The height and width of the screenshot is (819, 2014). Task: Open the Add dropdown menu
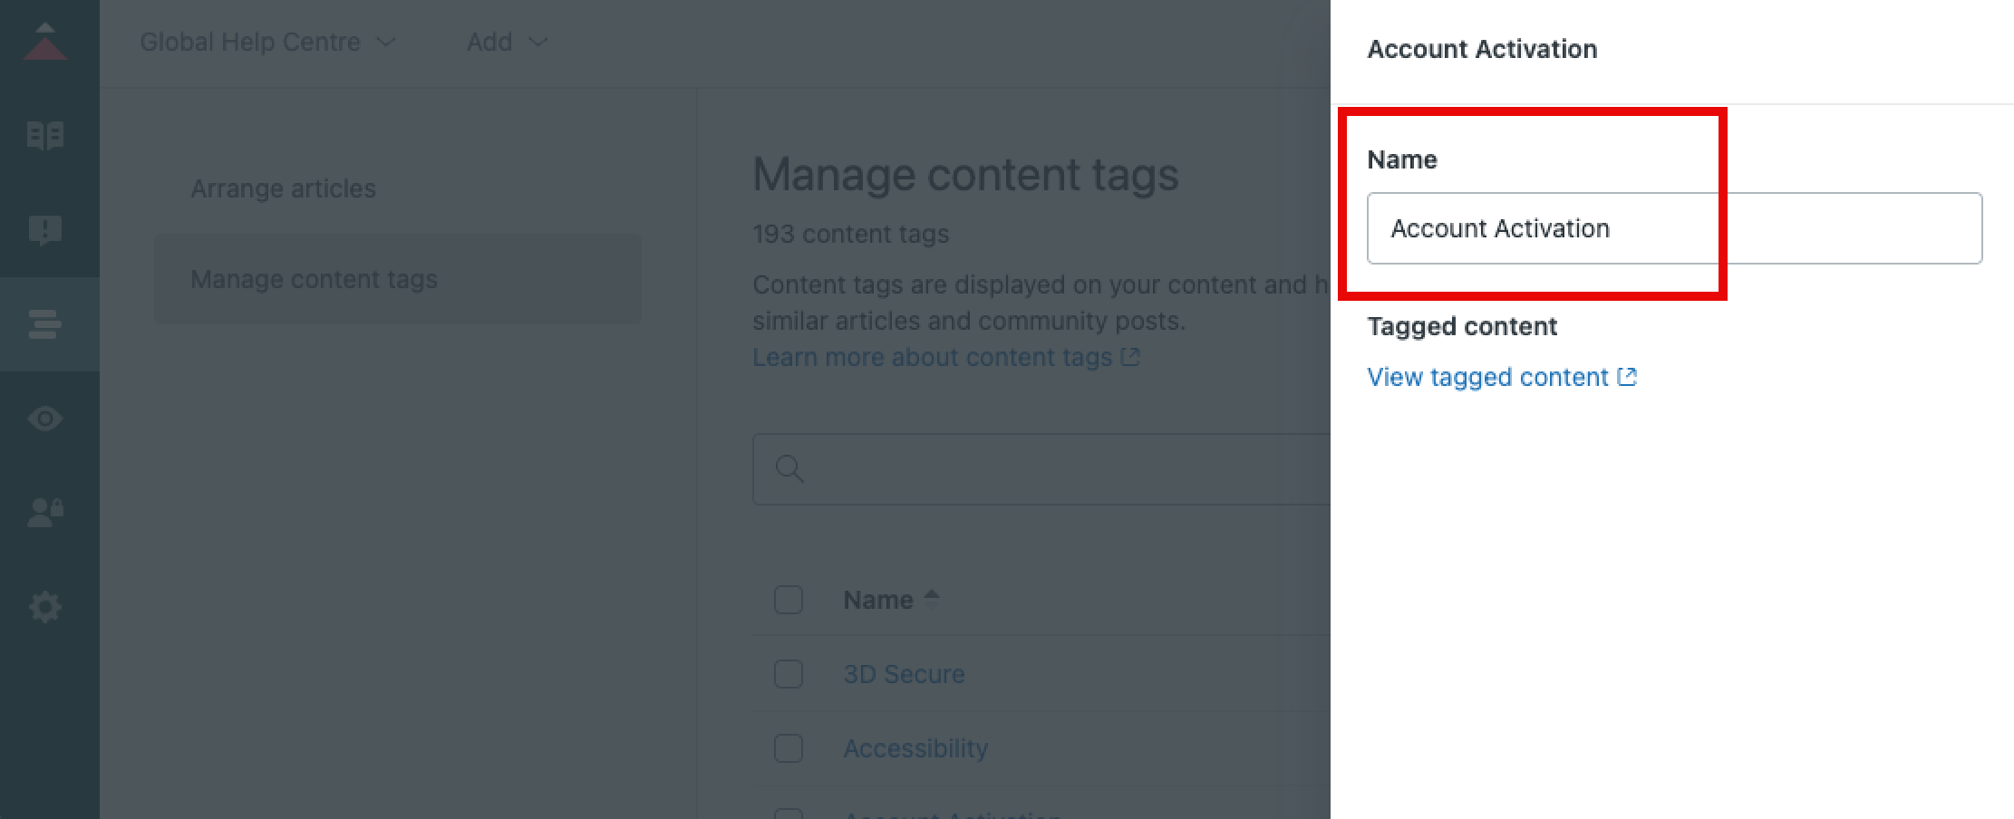pyautogui.click(x=507, y=42)
